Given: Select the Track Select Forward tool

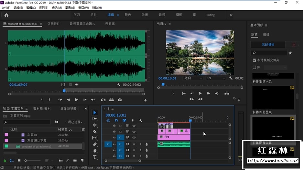Looking at the screenshot, I should pos(95,119).
